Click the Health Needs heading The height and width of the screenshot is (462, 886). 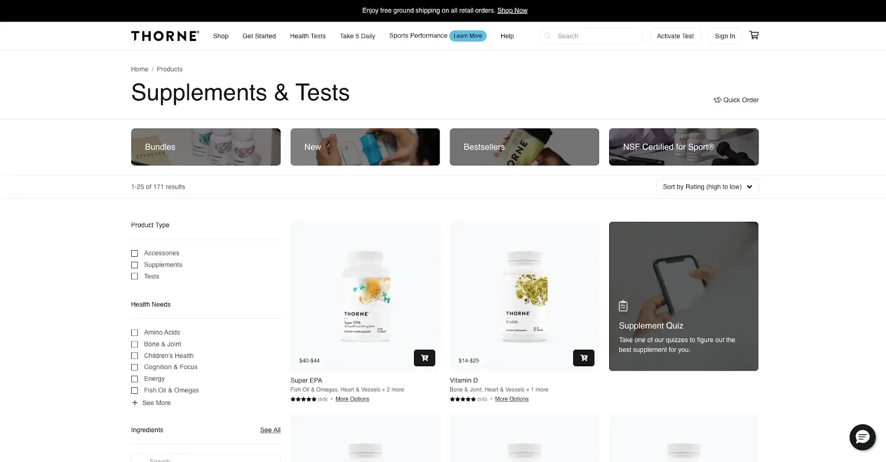pyautogui.click(x=151, y=304)
